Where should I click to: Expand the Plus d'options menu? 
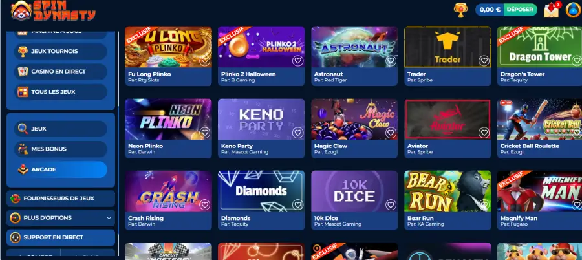61,218
